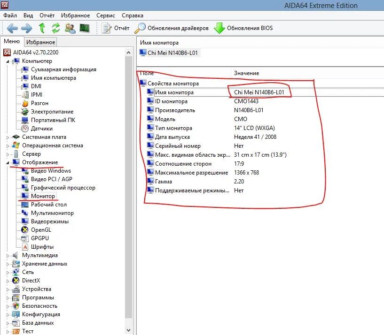Open the Вид menu
The image size is (384, 335).
pos(28,15)
